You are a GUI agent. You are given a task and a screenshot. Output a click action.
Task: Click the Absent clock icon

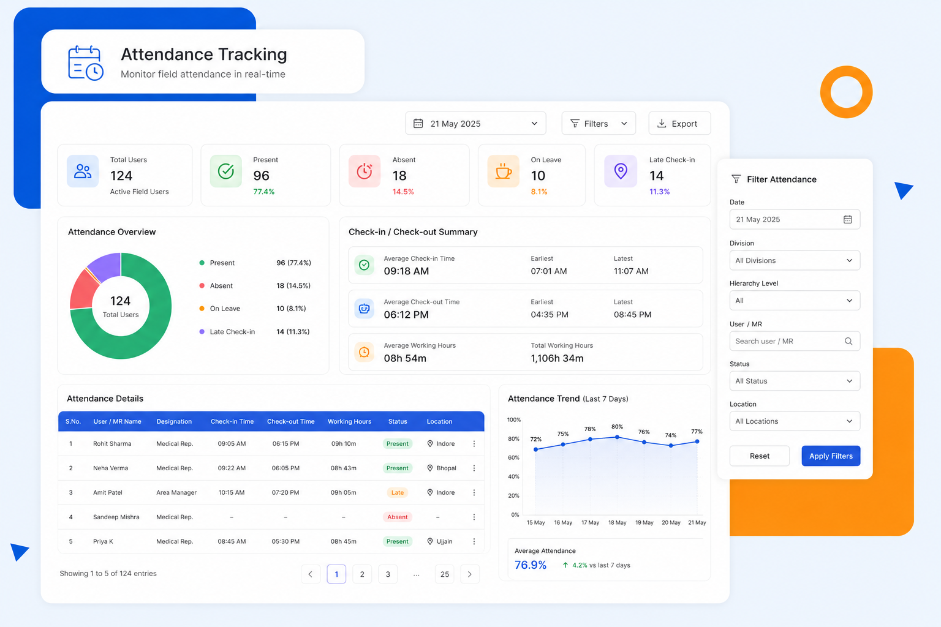tap(365, 171)
